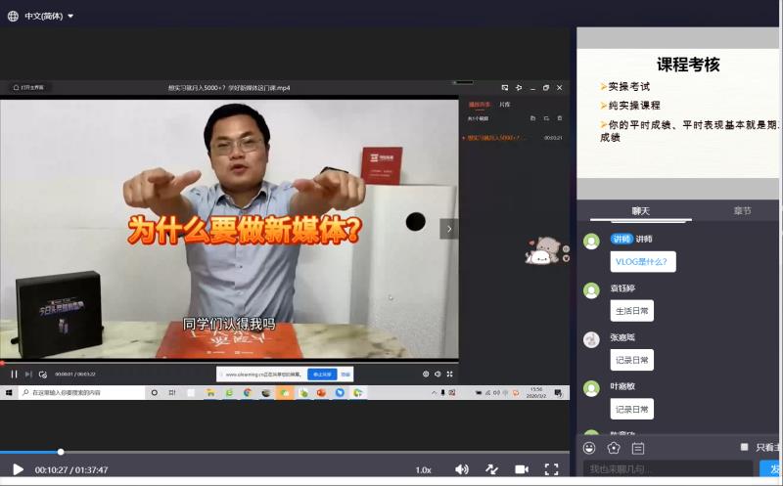Screen dimensions: 783x486
Task: Click the 讲师 badge in chat
Action: pyautogui.click(x=622, y=239)
